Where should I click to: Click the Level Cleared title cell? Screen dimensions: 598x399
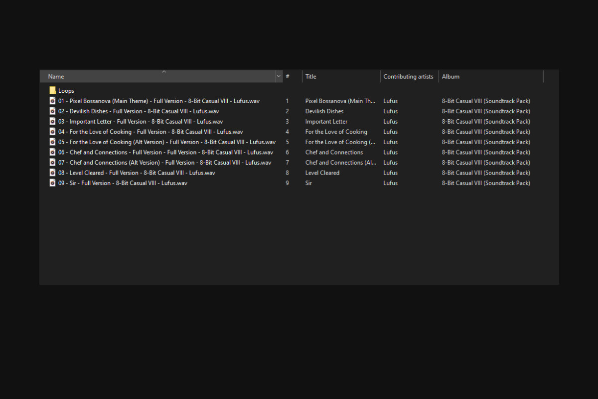pos(322,173)
